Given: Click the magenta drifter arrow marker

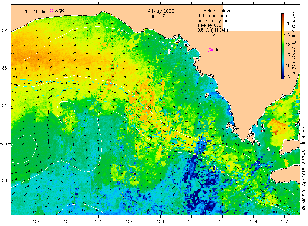Looking at the screenshot, I should [210, 50].
